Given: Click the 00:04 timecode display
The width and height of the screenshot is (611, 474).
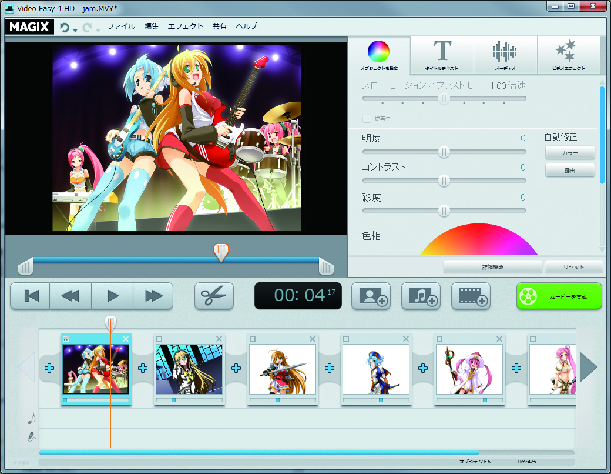Looking at the screenshot, I should [298, 296].
